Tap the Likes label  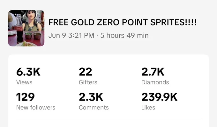point(148,107)
